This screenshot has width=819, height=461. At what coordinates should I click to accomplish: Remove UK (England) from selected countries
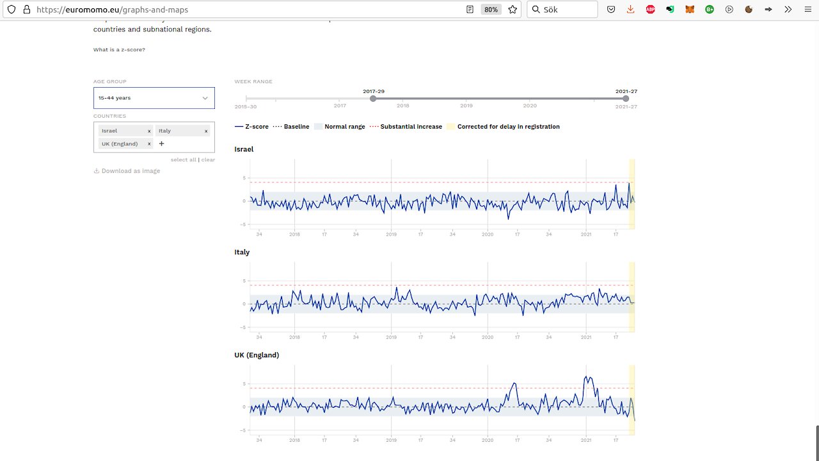149,144
